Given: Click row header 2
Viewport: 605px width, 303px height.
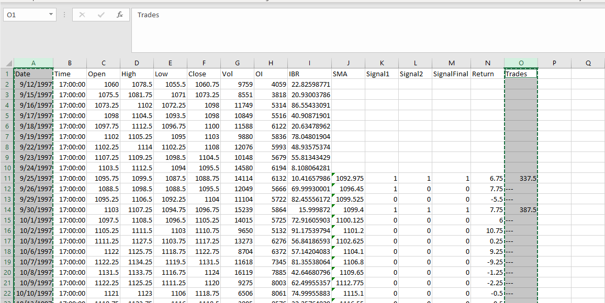Looking at the screenshot, I should pos(7,84).
